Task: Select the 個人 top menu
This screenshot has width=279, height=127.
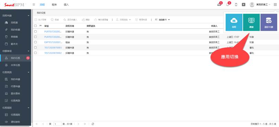Action: point(66,5)
